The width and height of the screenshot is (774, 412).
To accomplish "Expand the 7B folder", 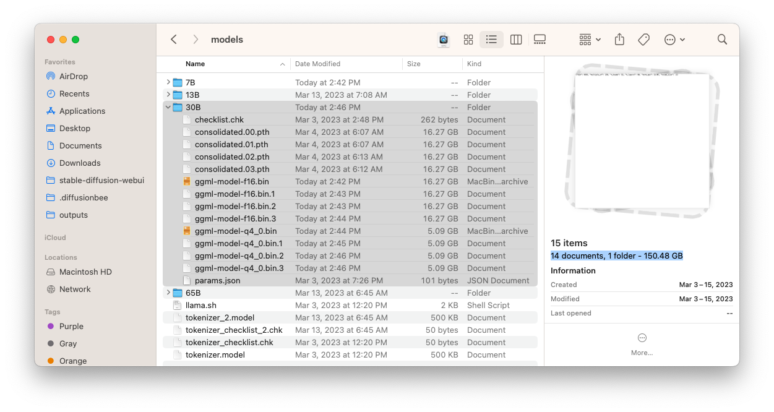I will click(x=168, y=82).
